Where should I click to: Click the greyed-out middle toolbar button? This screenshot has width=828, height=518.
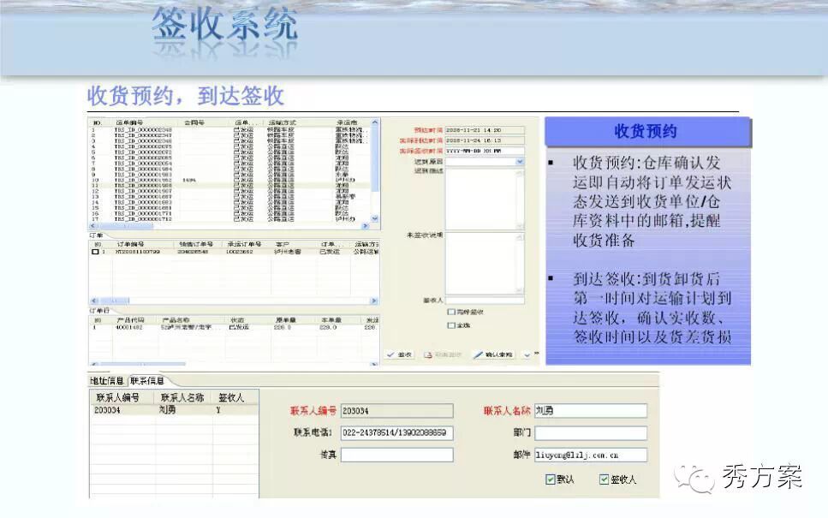(443, 354)
